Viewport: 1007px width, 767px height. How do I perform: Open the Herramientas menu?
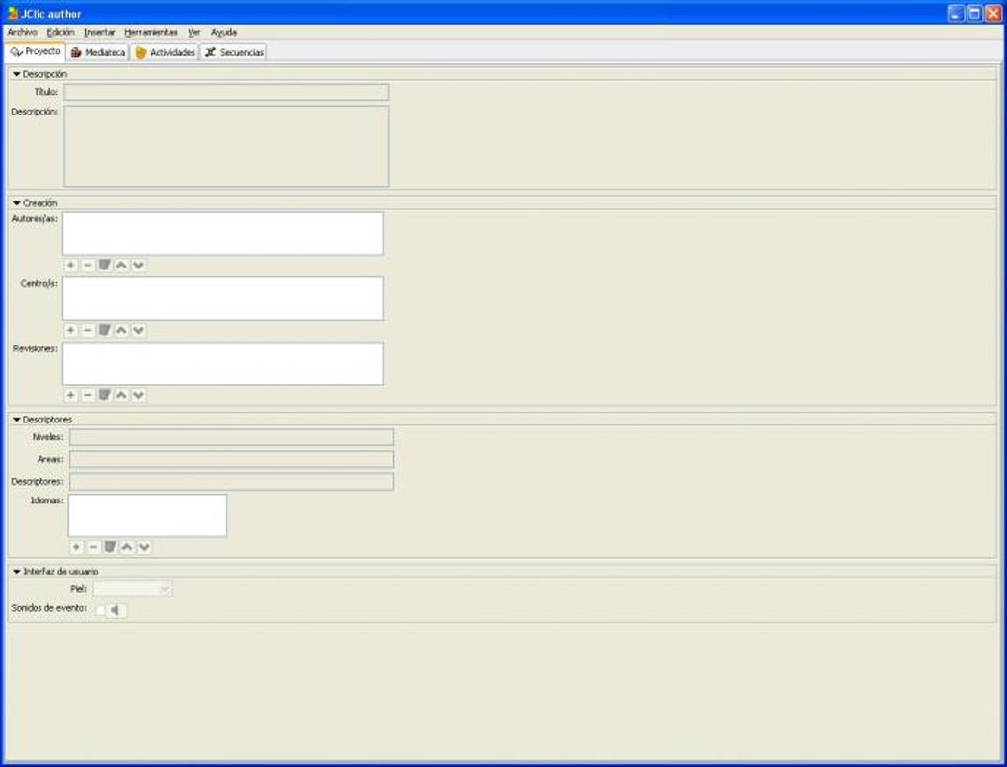click(151, 32)
